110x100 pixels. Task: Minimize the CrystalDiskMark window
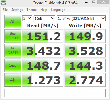pos(86,2)
